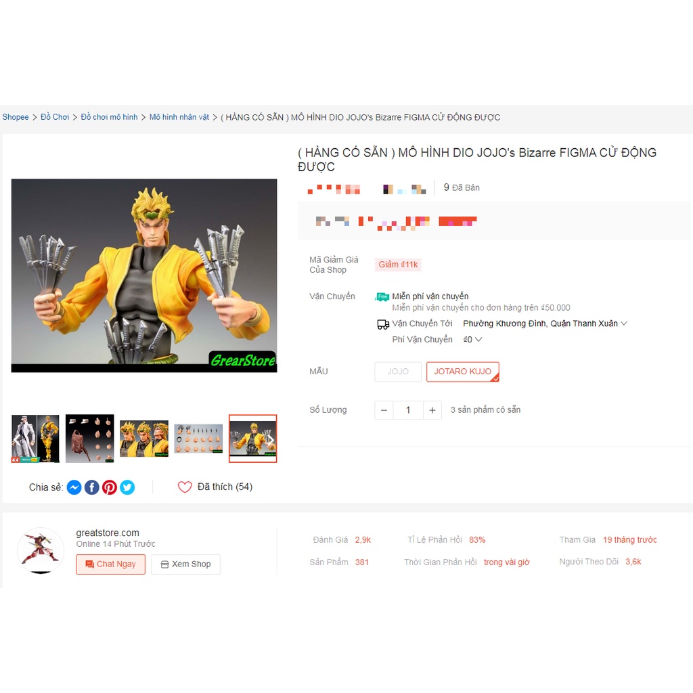The height and width of the screenshot is (693, 693).
Task: Select the first product thumbnail
Action: 35,439
